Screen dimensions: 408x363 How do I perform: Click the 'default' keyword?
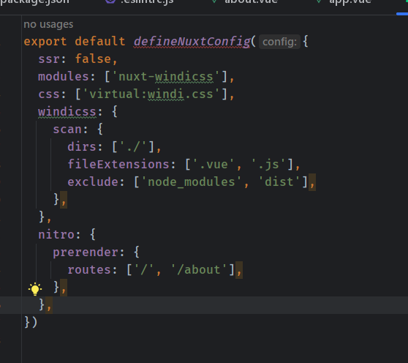(x=100, y=42)
